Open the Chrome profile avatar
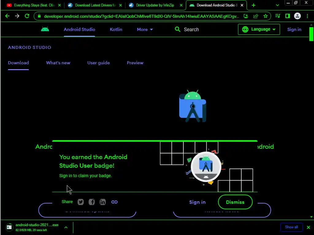Image resolution: width=314 pixels, height=235 pixels. (x=297, y=16)
